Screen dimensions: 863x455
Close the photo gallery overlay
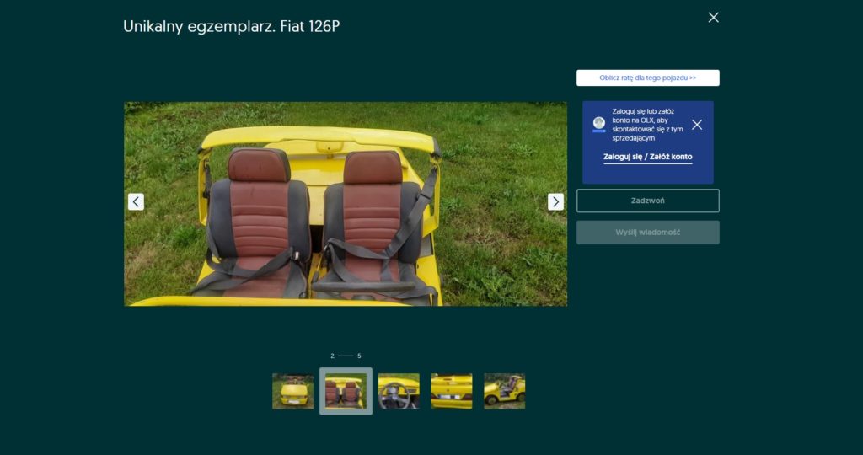[713, 18]
